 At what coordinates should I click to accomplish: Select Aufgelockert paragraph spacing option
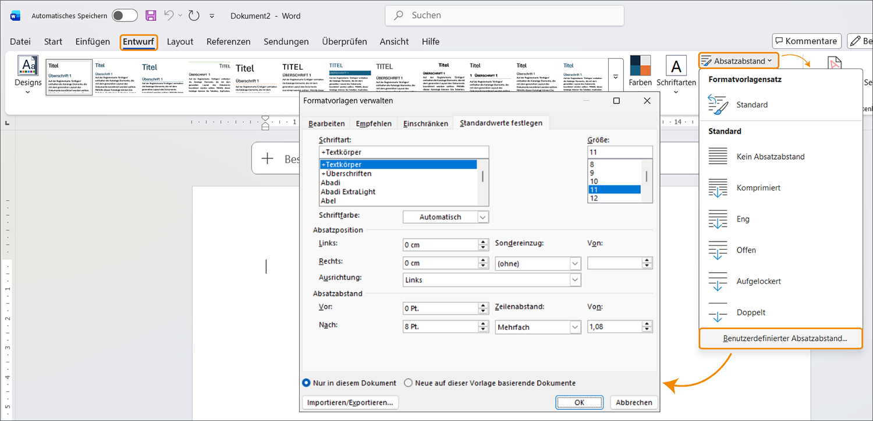point(780,281)
